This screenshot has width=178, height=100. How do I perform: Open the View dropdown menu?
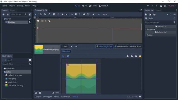click(x=105, y=14)
